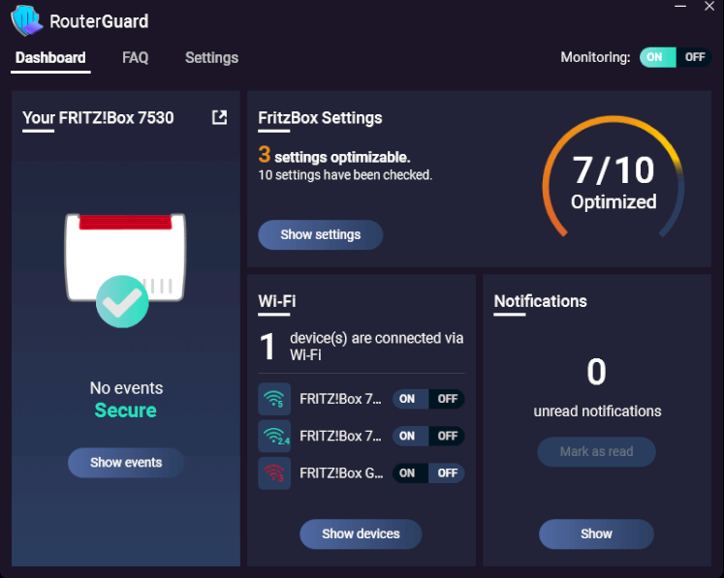Image resolution: width=724 pixels, height=578 pixels.
Task: Click the FRITZ!Box router image
Action: click(x=125, y=257)
